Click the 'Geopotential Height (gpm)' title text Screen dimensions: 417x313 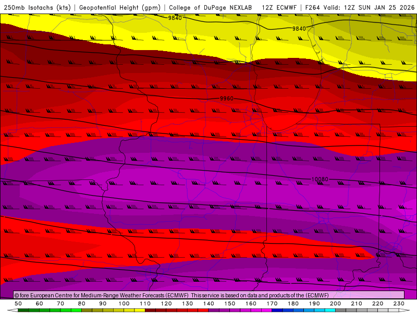click(120, 7)
